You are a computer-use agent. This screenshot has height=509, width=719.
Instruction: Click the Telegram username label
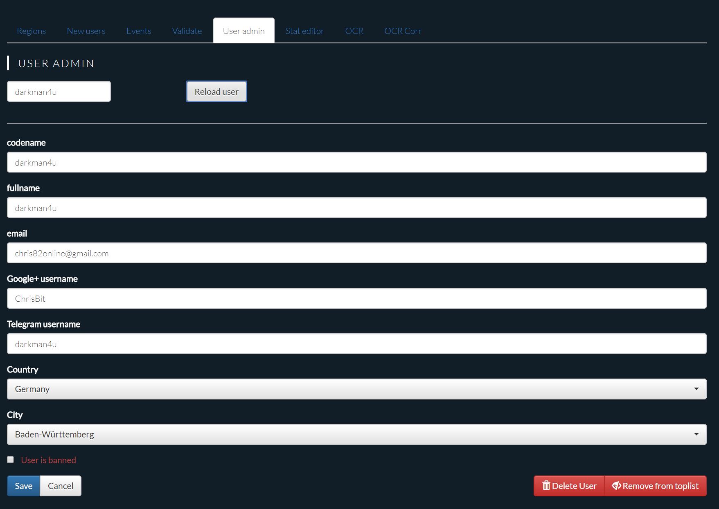point(43,324)
